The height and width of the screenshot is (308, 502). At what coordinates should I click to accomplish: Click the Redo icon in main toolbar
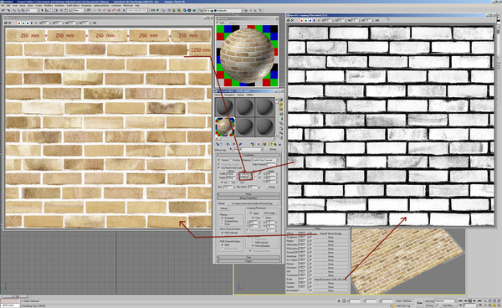point(8,10)
